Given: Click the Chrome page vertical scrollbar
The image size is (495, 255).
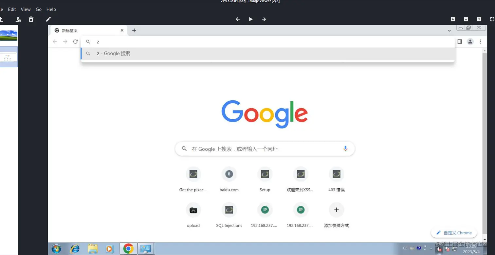Looking at the screenshot, I should 485,144.
